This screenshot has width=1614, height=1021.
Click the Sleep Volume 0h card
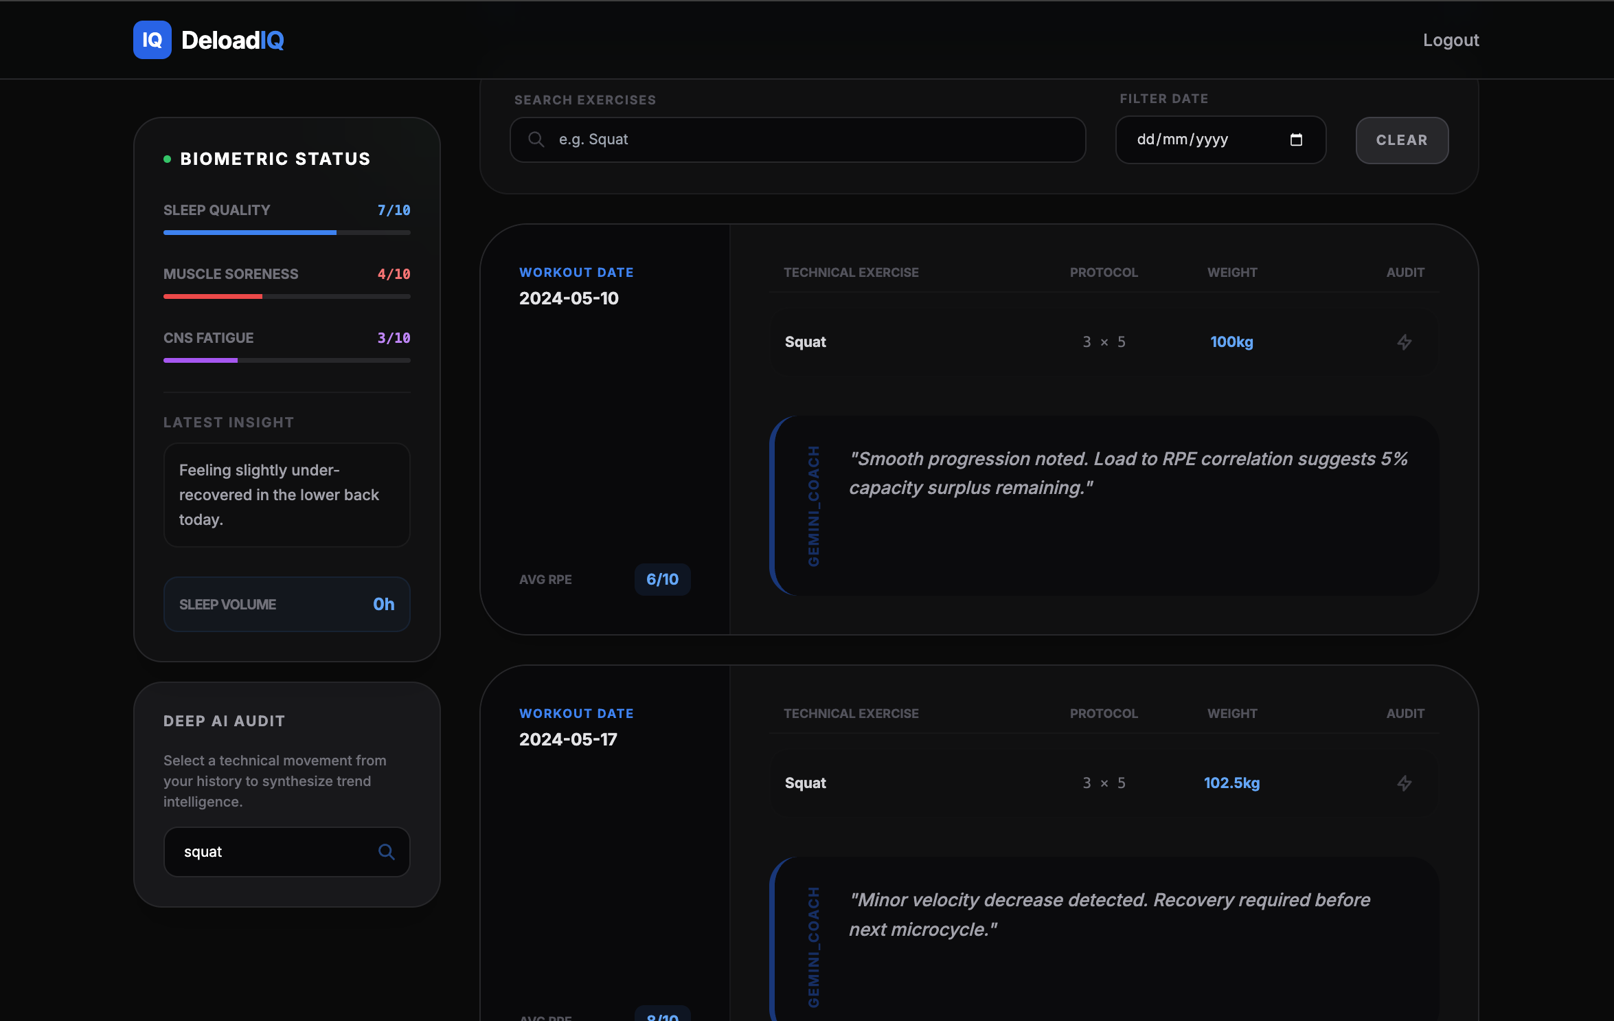tap(286, 605)
